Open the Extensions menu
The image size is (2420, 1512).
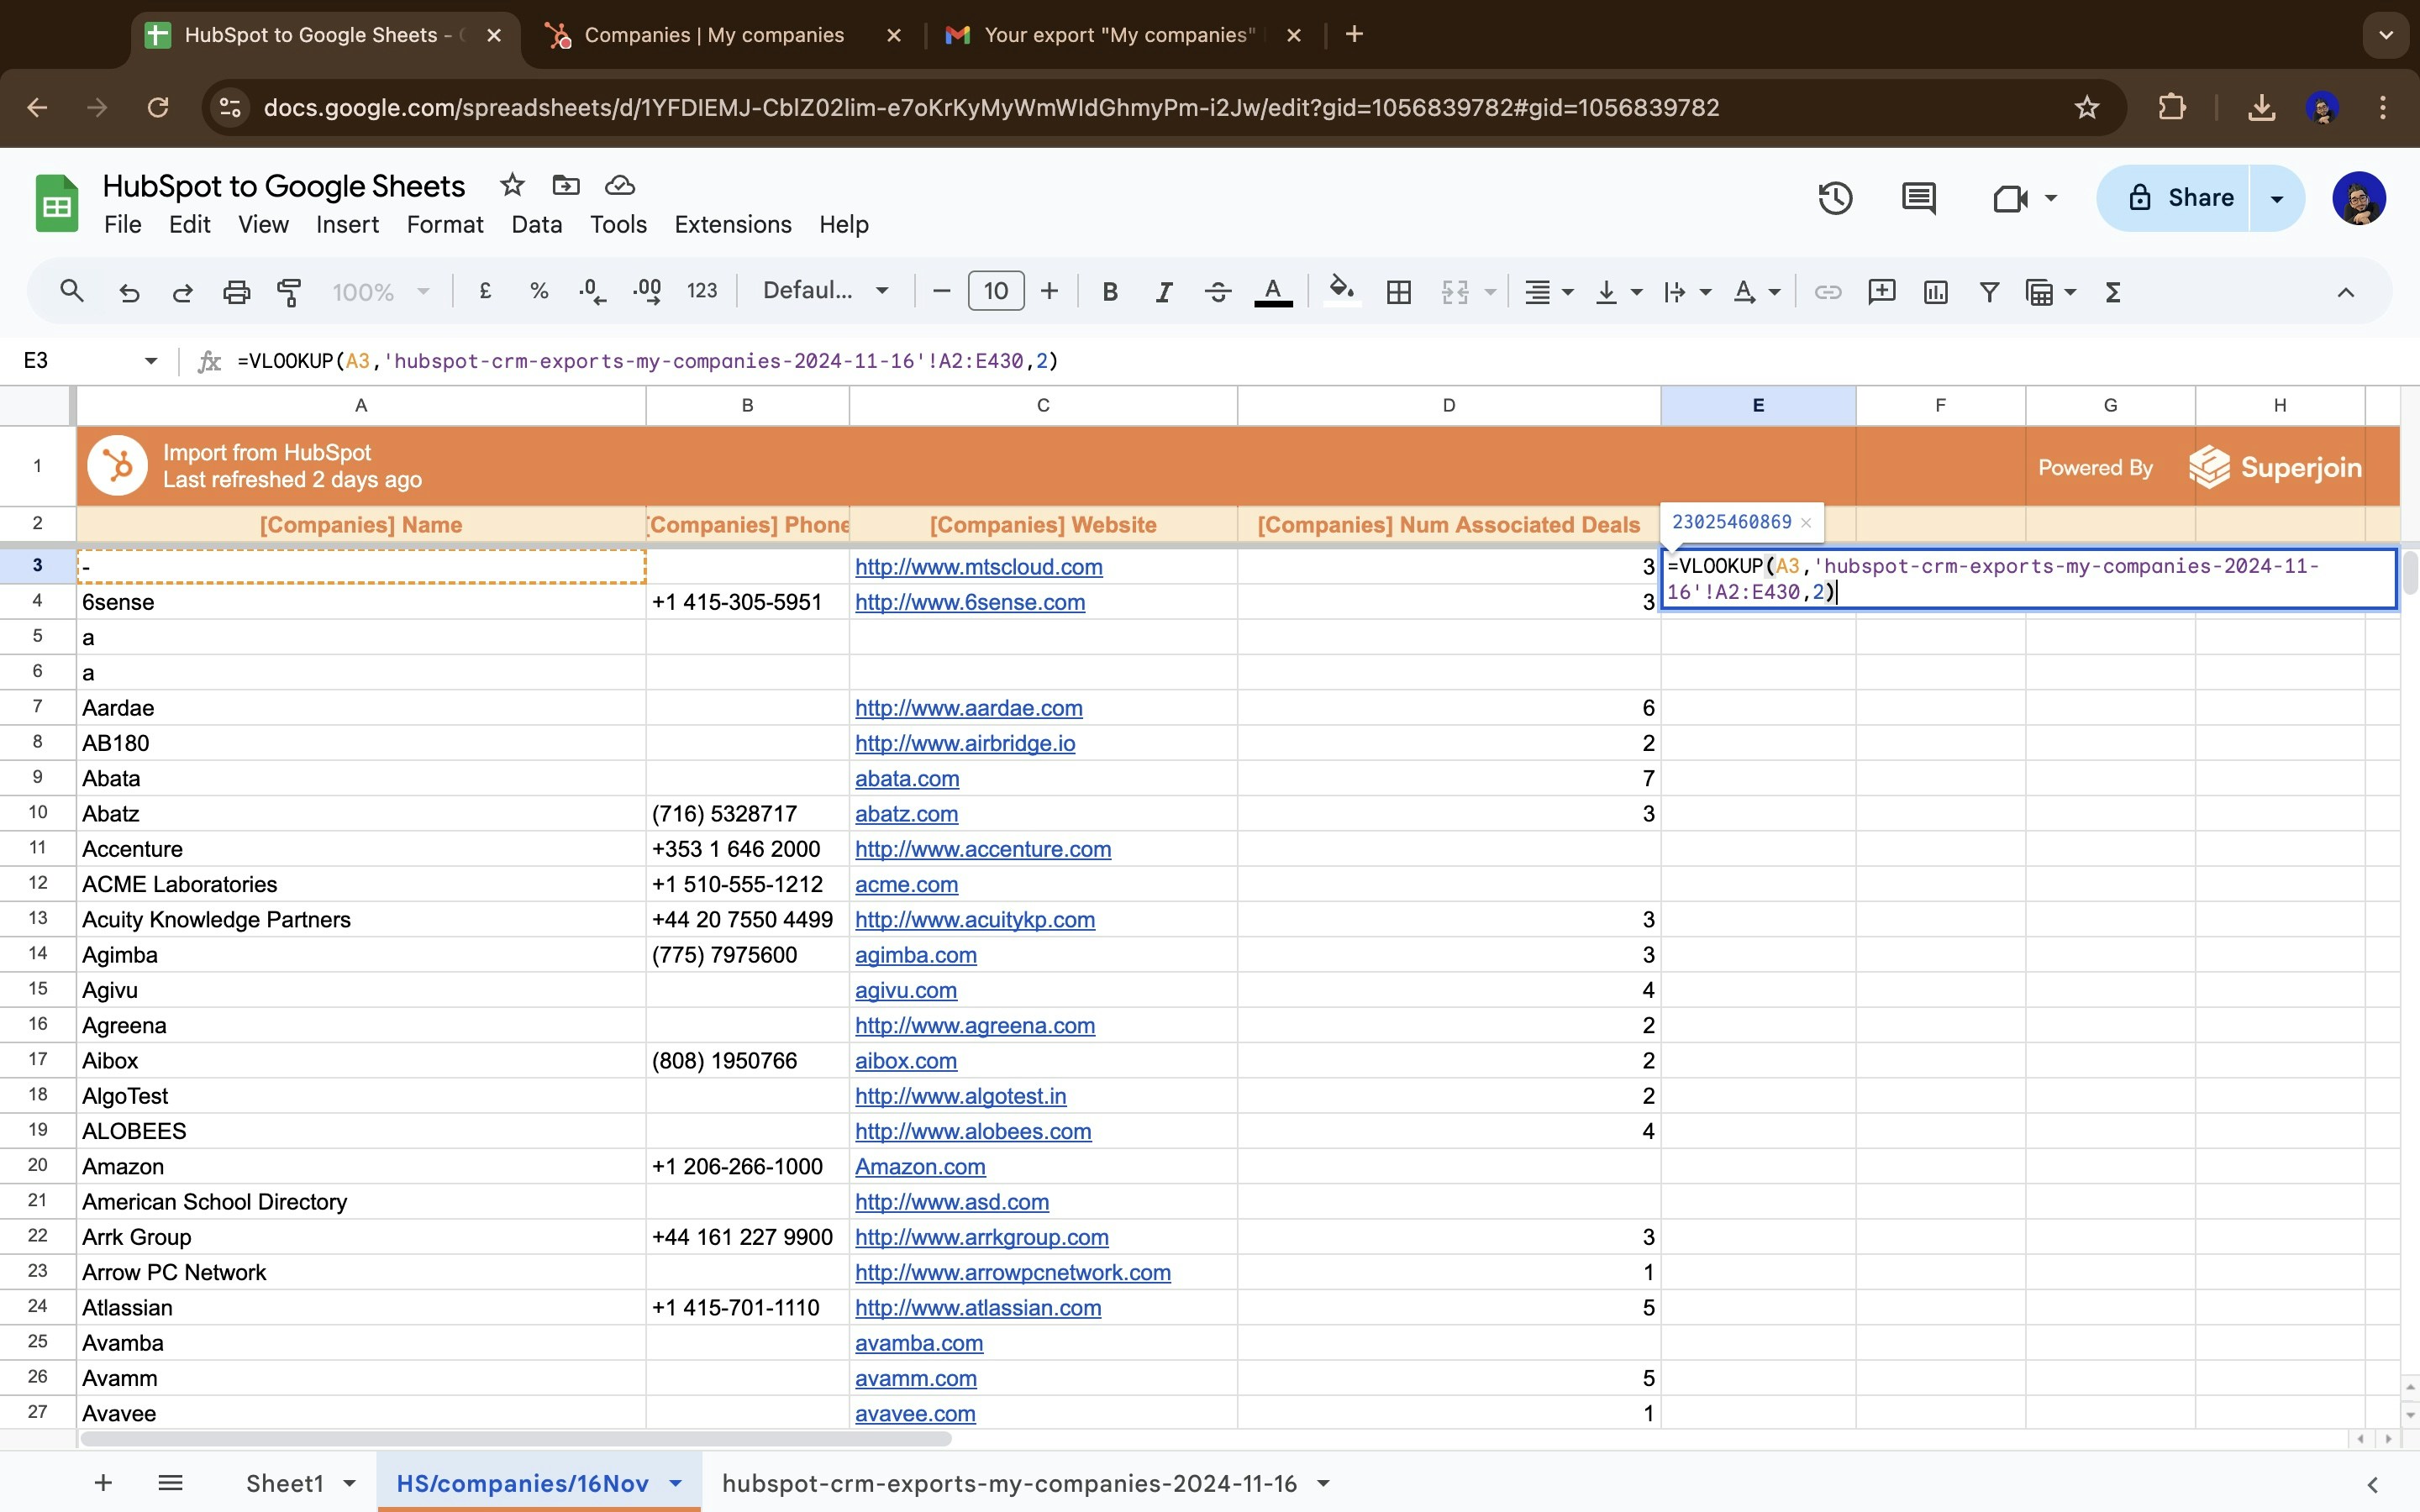(732, 224)
